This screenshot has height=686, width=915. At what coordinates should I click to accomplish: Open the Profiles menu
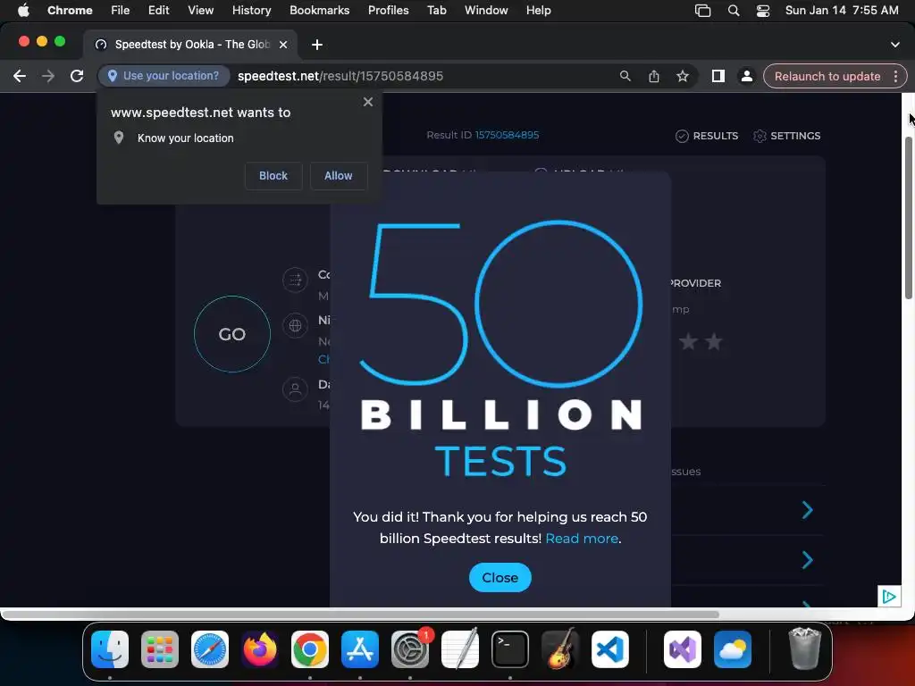tap(388, 11)
